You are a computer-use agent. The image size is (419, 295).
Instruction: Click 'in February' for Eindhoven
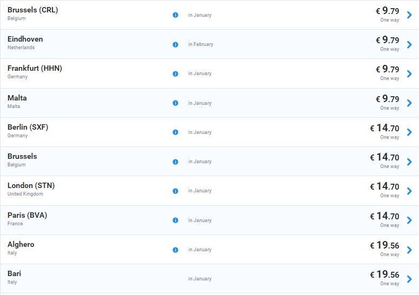point(201,44)
